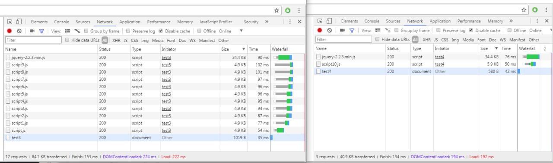Select jquery-2.2.3.min.js row in left DevTools
The height and width of the screenshot is (163, 553).
pyautogui.click(x=154, y=57)
